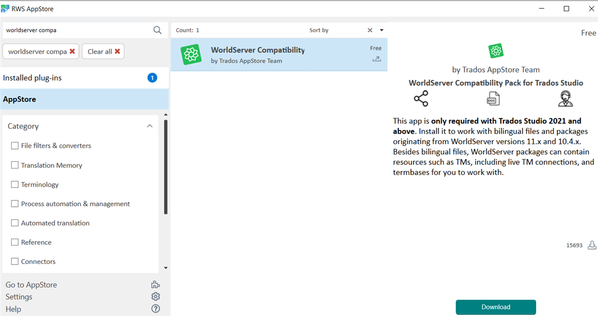Click the download count icon near 15693

click(x=592, y=245)
